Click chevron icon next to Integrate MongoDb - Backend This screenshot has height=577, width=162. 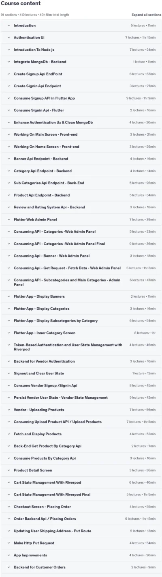point(9,62)
